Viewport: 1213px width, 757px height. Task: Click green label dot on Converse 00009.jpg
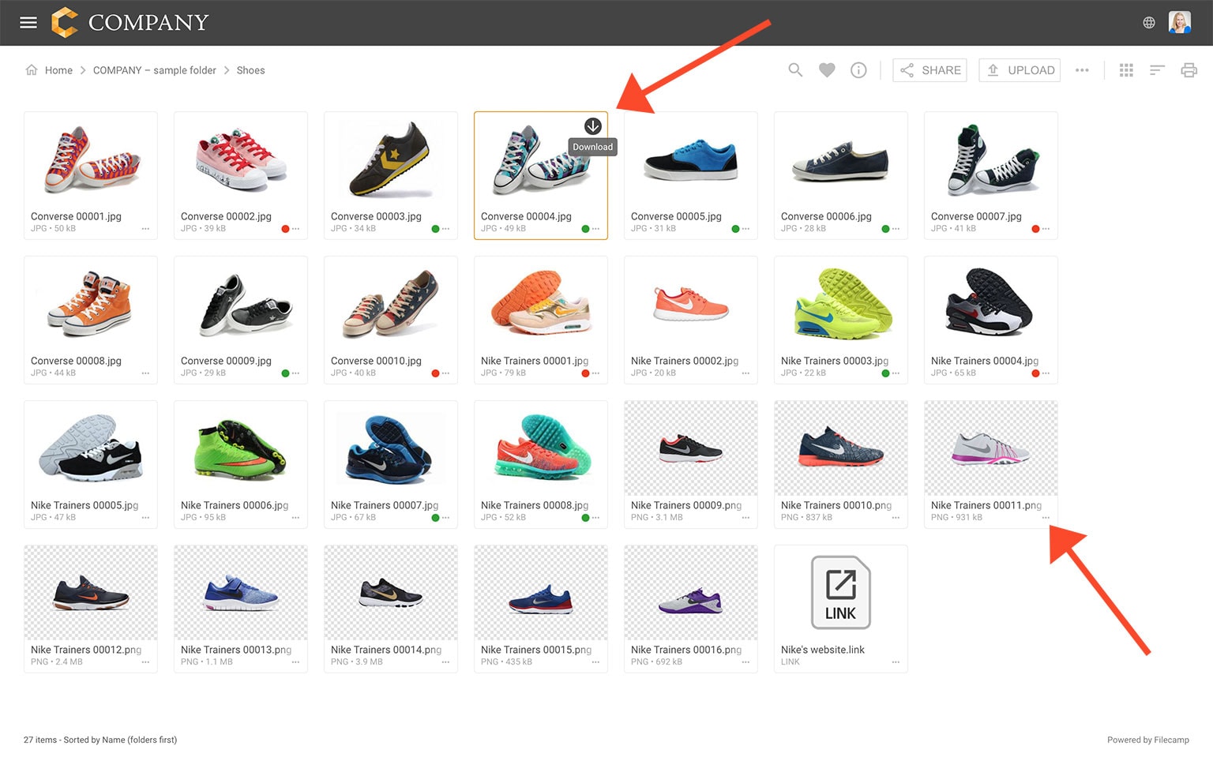[285, 373]
